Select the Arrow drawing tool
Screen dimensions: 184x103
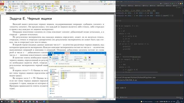[54, 8]
